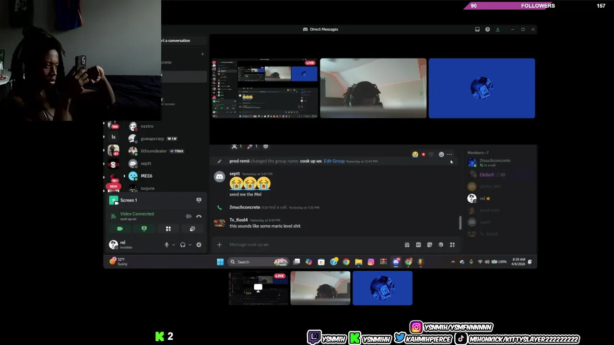Click add reaction smiley on message hover bar
Viewport: 614px width, 345px height.
pyautogui.click(x=441, y=154)
